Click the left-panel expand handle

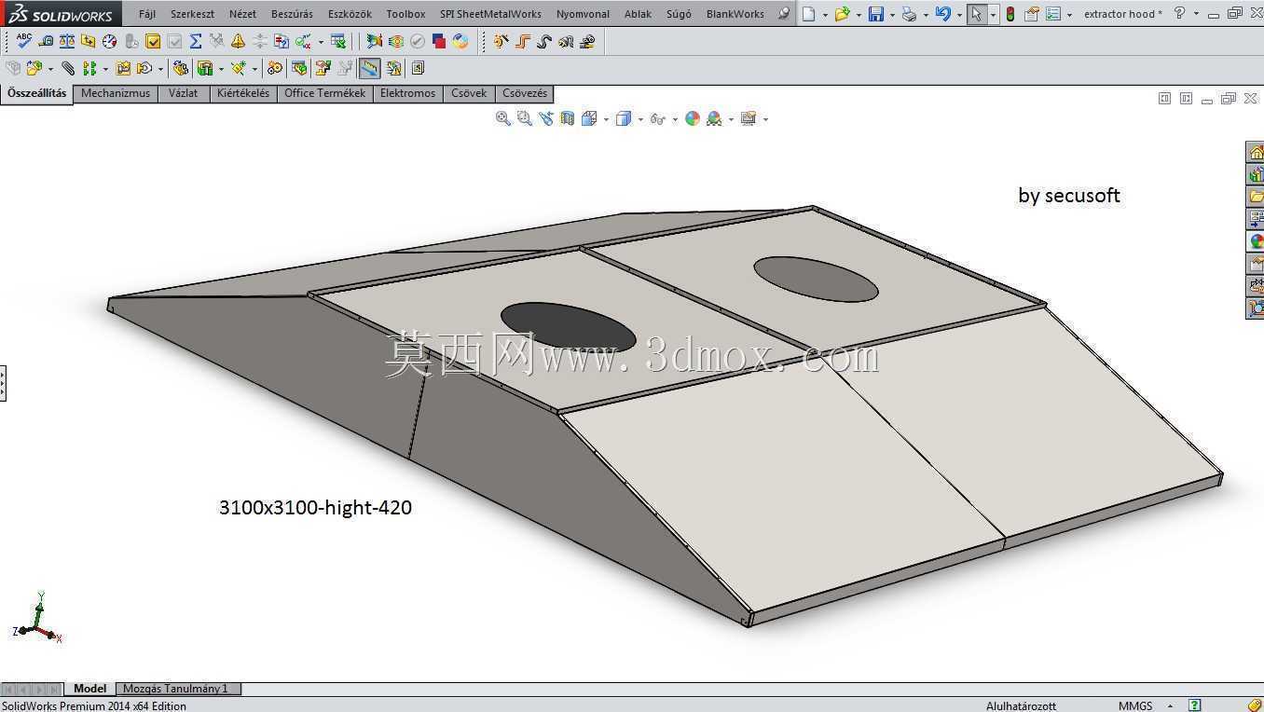point(3,383)
